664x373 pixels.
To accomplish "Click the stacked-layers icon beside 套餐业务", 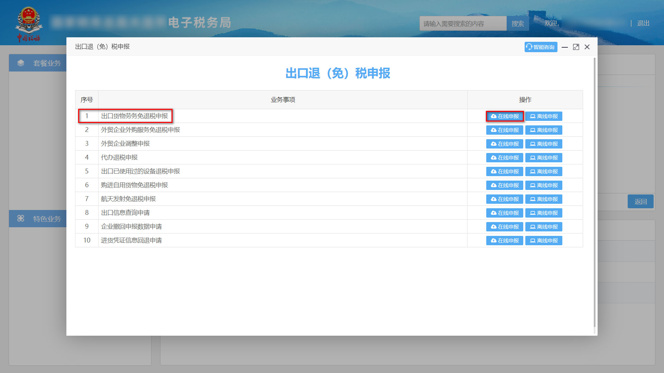I will (x=21, y=63).
